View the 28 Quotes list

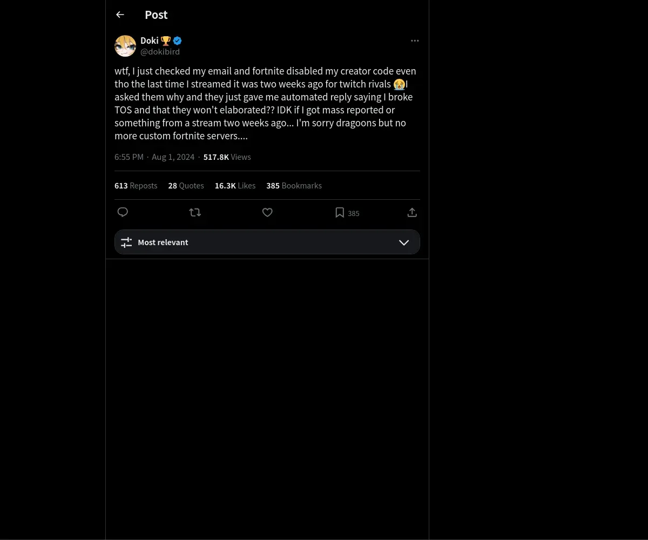pyautogui.click(x=186, y=185)
